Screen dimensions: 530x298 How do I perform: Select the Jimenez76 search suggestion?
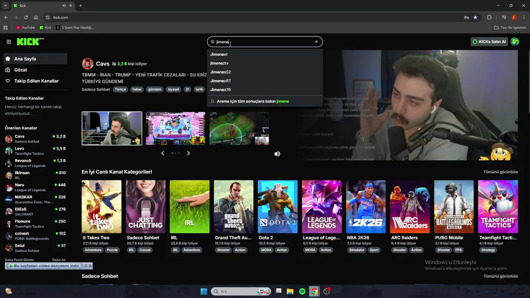point(265,90)
